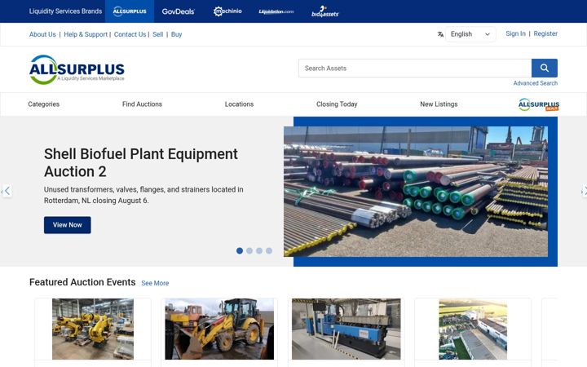Open the Machinio brand logo
Image resolution: width=587 pixels, height=367 pixels.
pos(227,11)
